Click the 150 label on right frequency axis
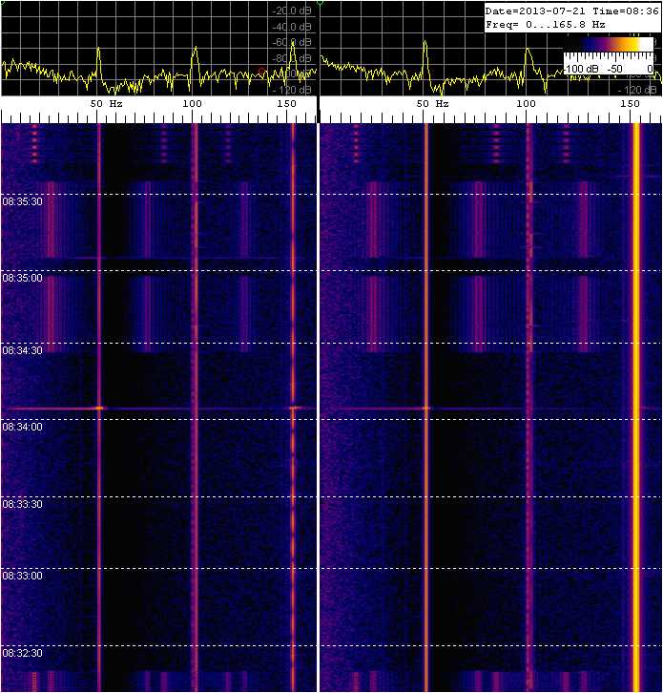The width and height of the screenshot is (663, 693). point(629,103)
